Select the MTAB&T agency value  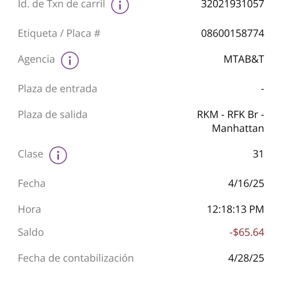(x=244, y=59)
